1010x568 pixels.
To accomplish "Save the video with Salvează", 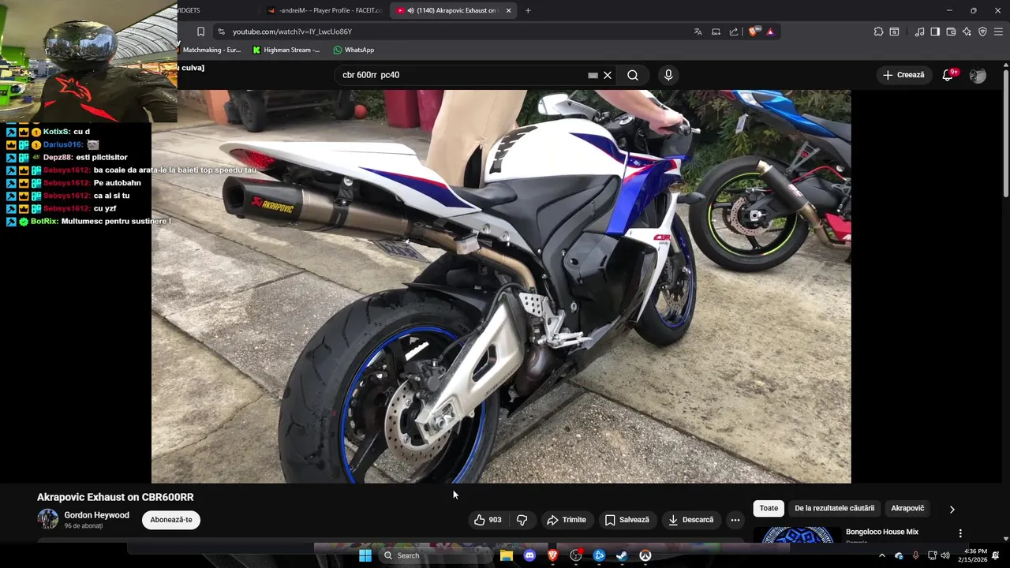I will 627,520.
